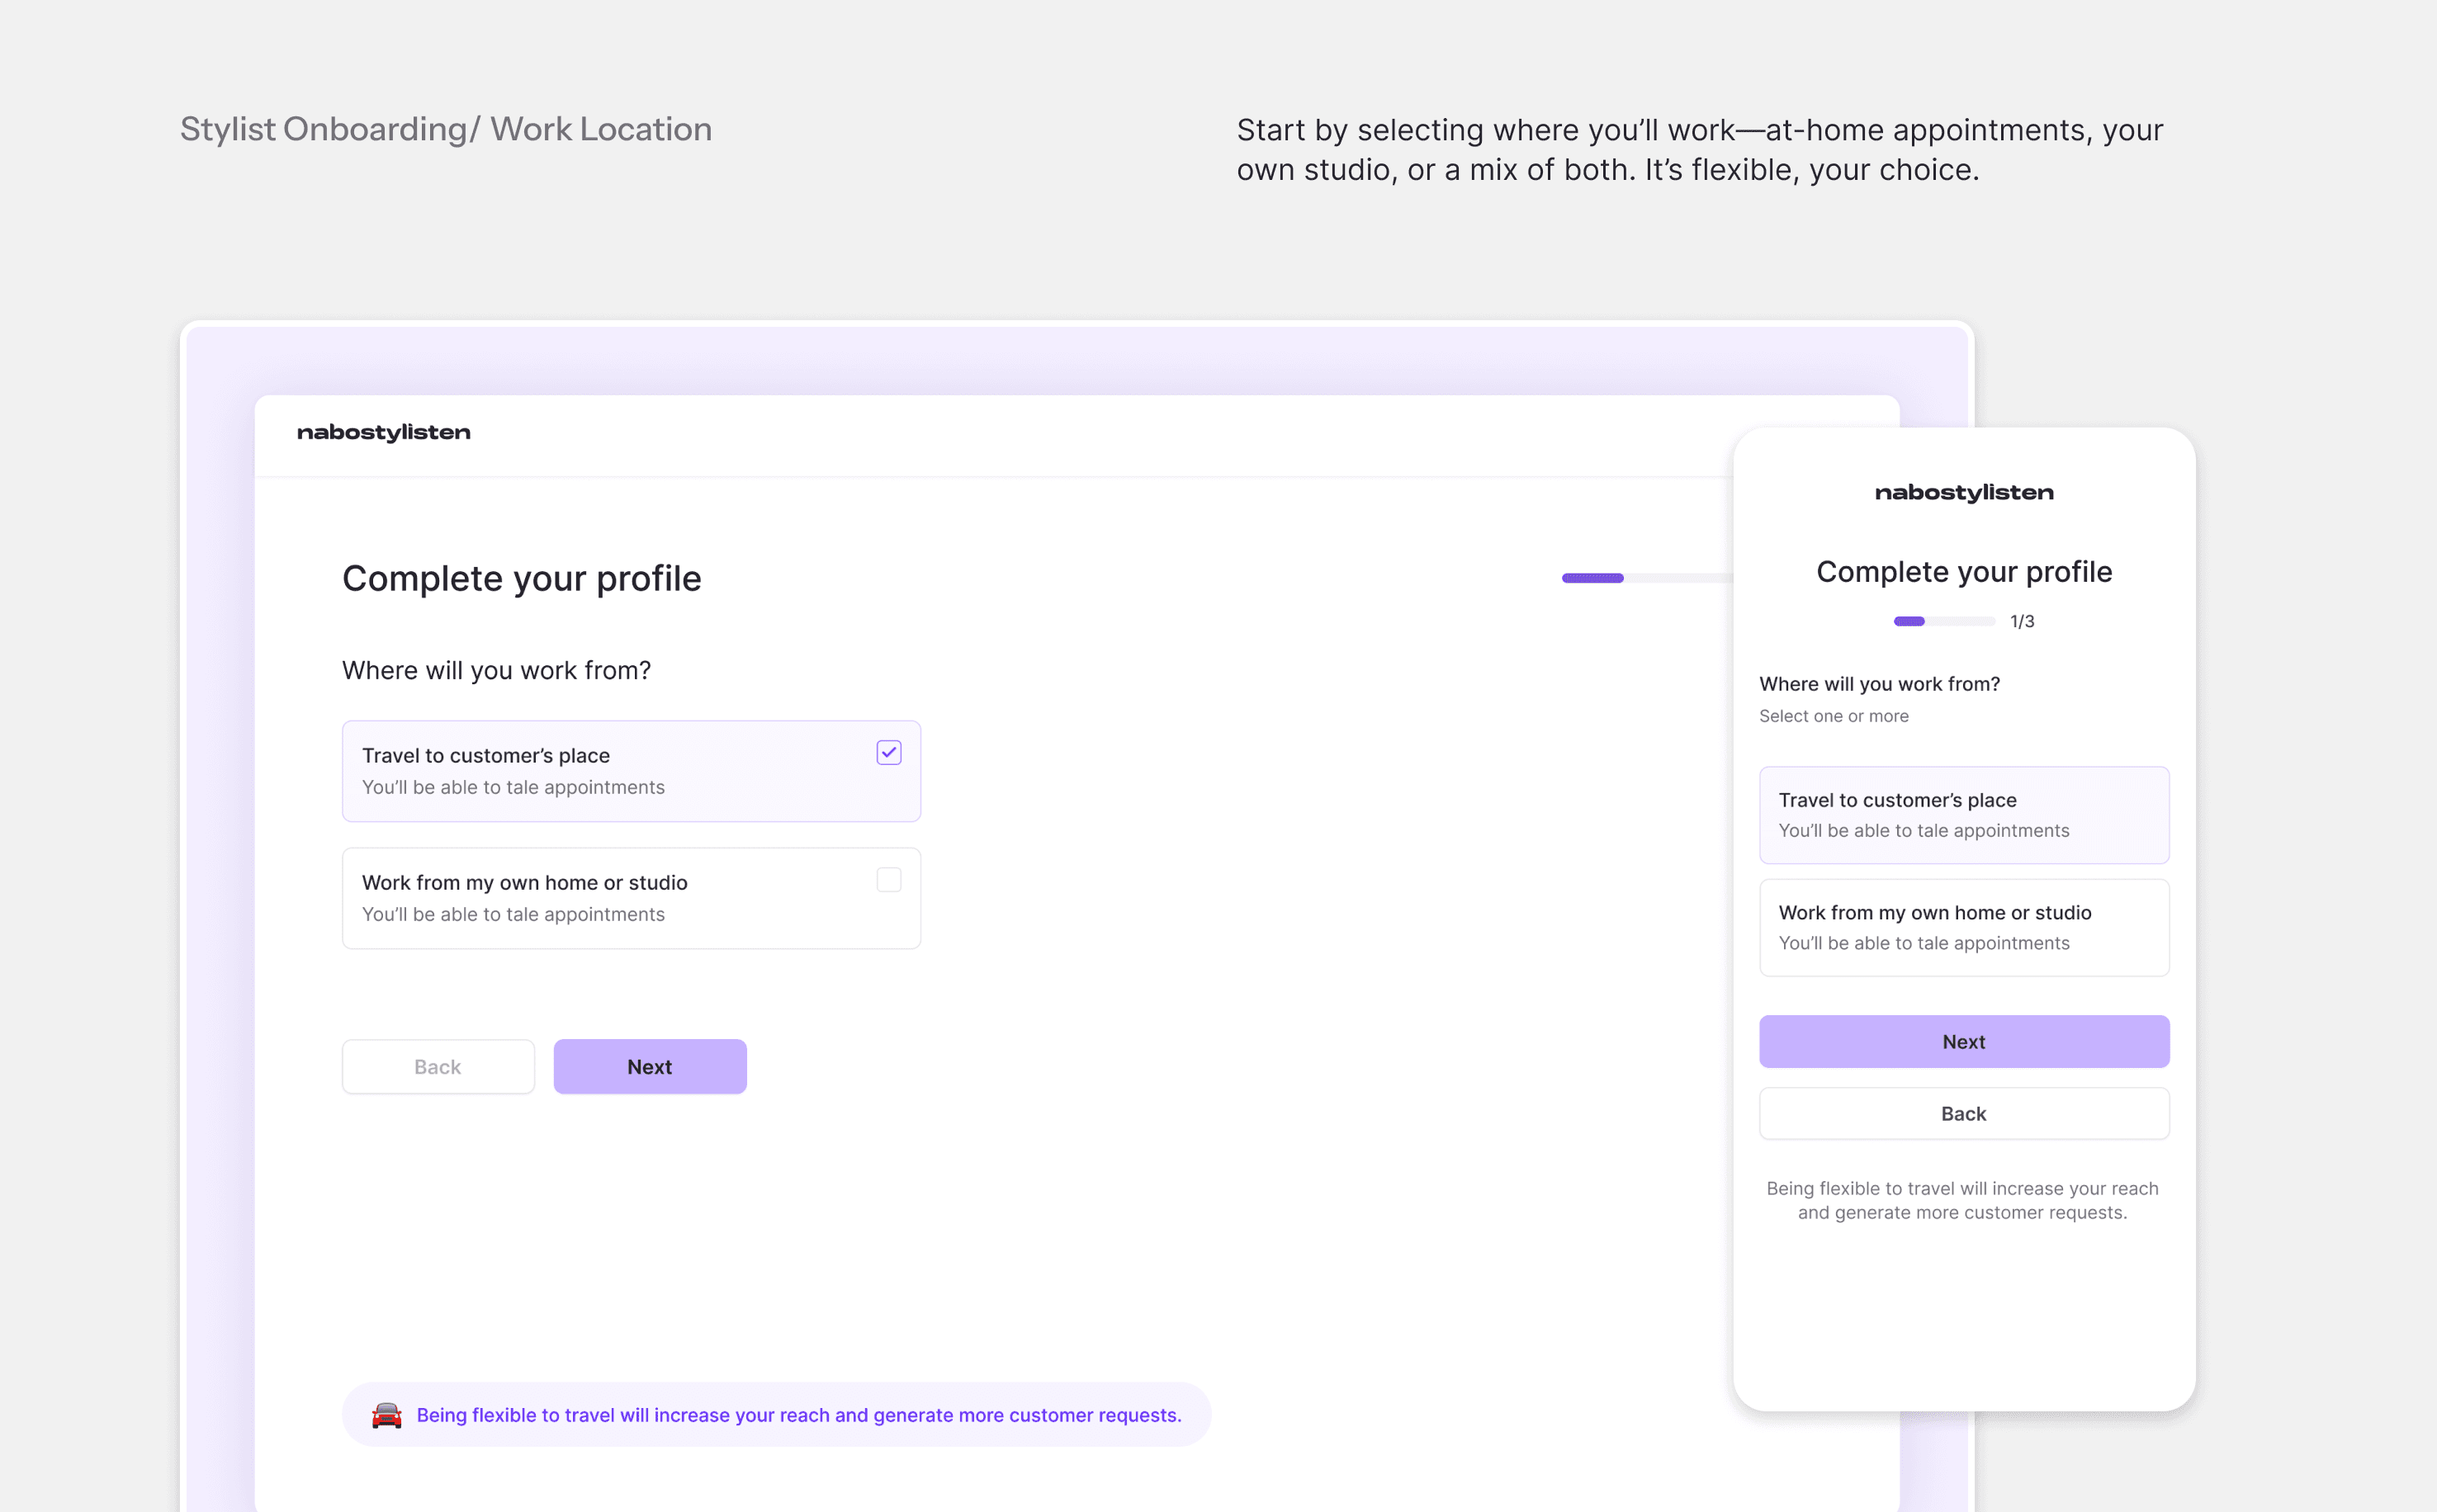Check the Work from my own home checkbox
2437x1512 pixels.
[888, 879]
